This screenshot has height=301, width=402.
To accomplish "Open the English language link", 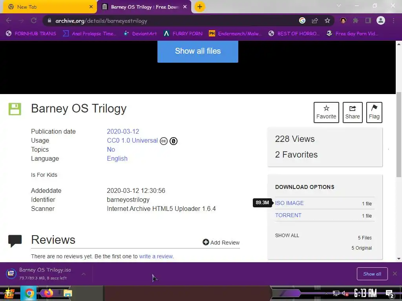I will coord(117,158).
